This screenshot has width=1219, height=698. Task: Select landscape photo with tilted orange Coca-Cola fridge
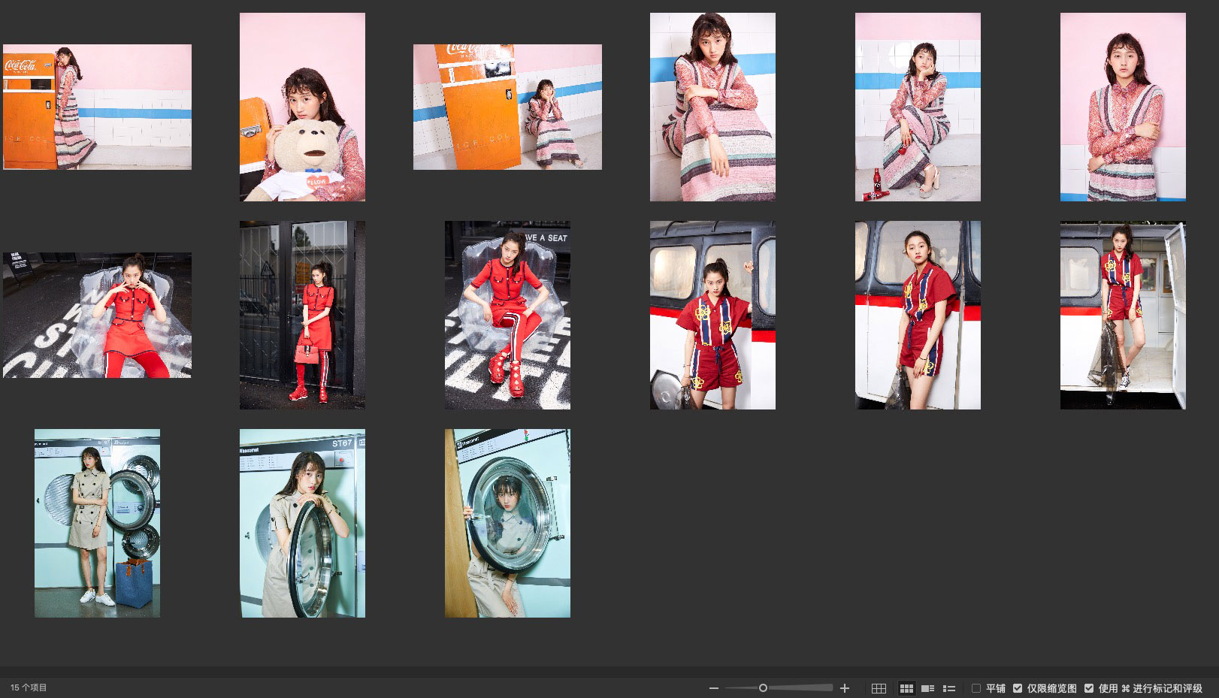tap(507, 107)
